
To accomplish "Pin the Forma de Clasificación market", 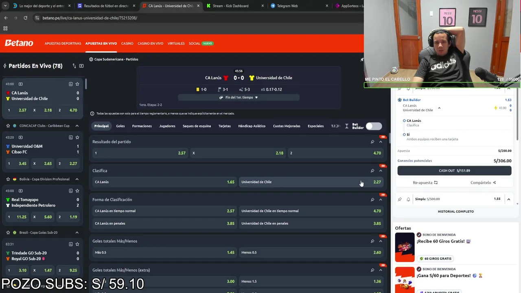I will (x=372, y=199).
